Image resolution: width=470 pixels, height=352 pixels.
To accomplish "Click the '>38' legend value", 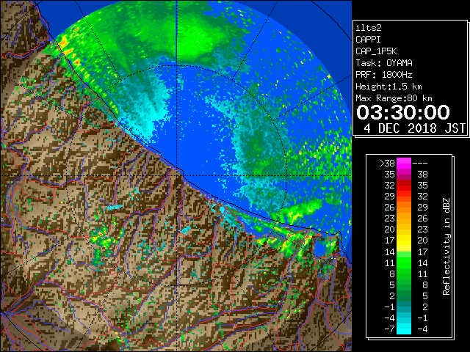I will (387, 164).
